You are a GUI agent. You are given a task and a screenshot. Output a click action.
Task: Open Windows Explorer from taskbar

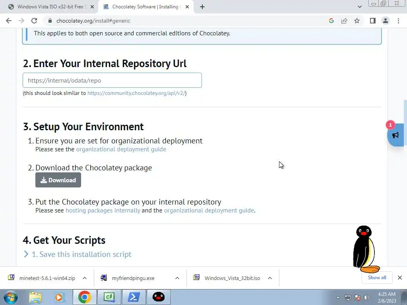coord(35,297)
